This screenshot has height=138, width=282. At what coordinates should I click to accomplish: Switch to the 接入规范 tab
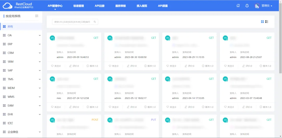(142, 6)
